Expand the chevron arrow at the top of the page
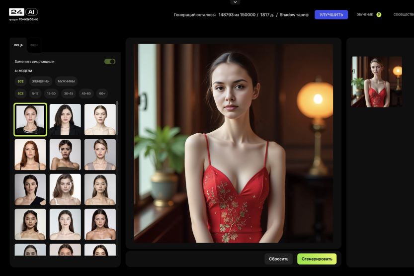The image size is (414, 276). [235, 2]
